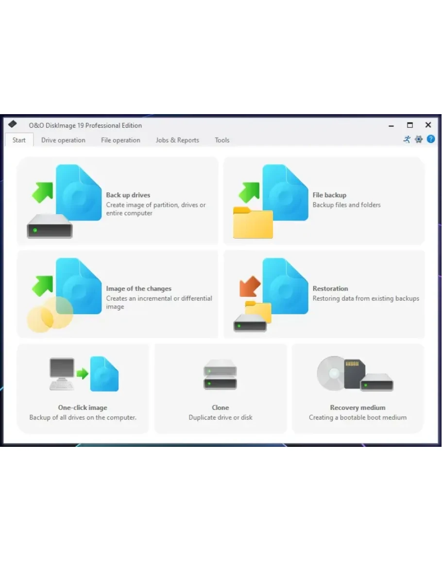The height and width of the screenshot is (561, 442).
Task: Select the Start tab
Action: pyautogui.click(x=19, y=140)
